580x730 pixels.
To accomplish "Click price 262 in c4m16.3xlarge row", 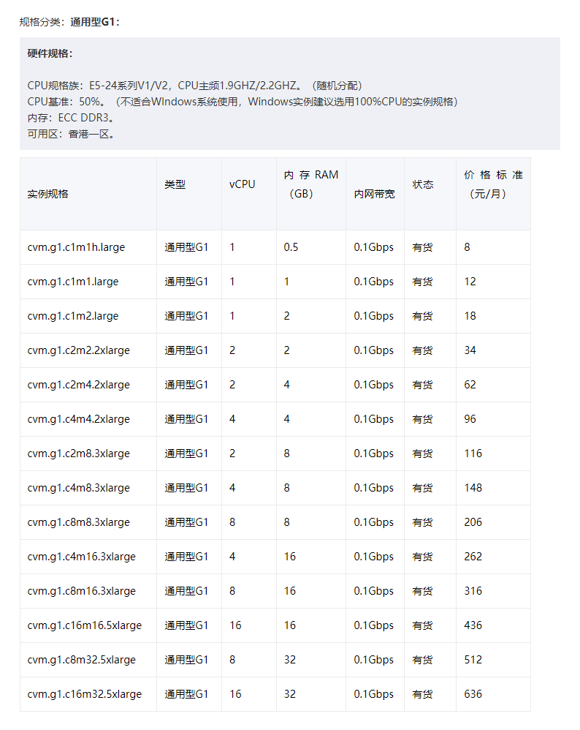I will tap(473, 557).
